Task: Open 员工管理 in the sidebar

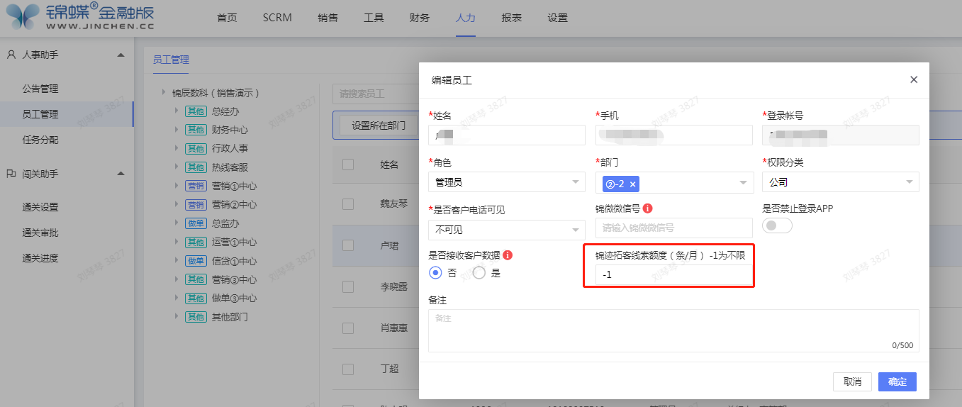Action: click(x=40, y=114)
